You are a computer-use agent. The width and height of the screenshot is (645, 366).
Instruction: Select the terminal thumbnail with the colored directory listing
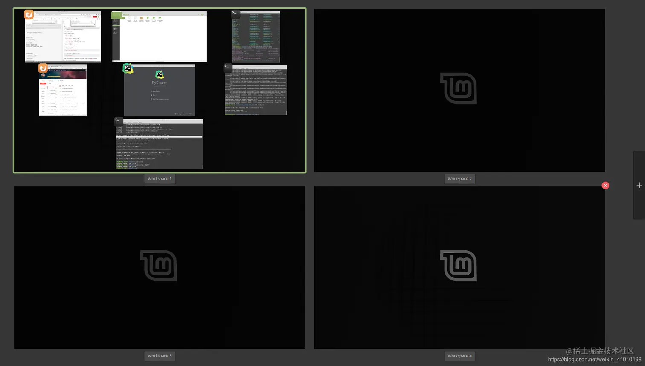(x=256, y=37)
